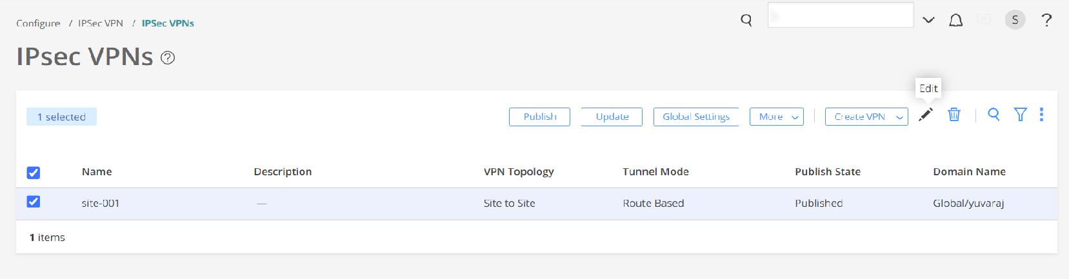Screen dimensions: 1069x279
Task: Expand the header chevron dropdown
Action: 928,20
